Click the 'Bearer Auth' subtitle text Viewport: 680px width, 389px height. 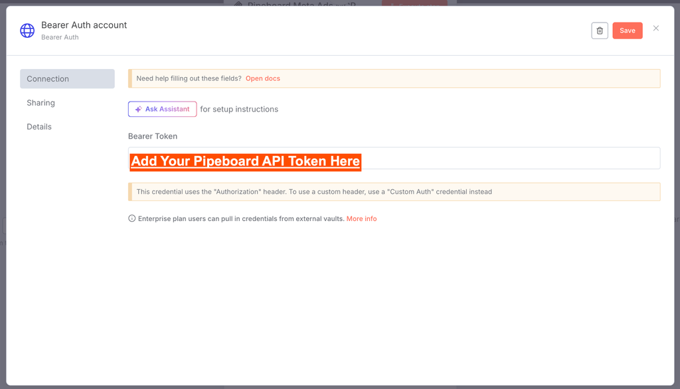click(x=60, y=37)
